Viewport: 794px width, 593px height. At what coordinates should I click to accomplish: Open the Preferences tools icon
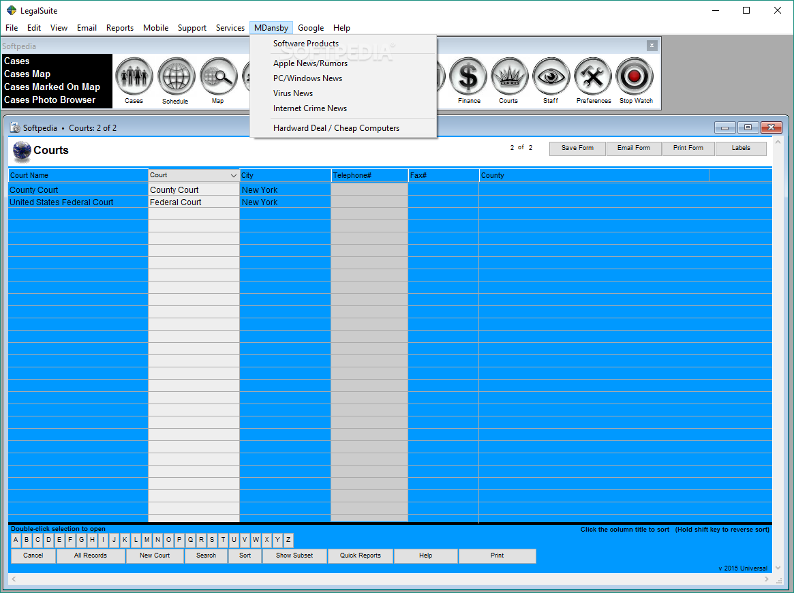593,76
